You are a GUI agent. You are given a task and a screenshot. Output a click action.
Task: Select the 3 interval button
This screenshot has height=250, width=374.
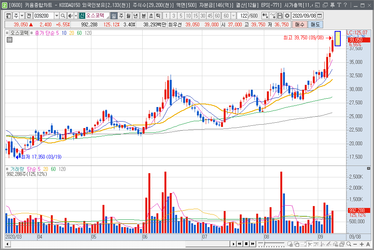click(174, 16)
